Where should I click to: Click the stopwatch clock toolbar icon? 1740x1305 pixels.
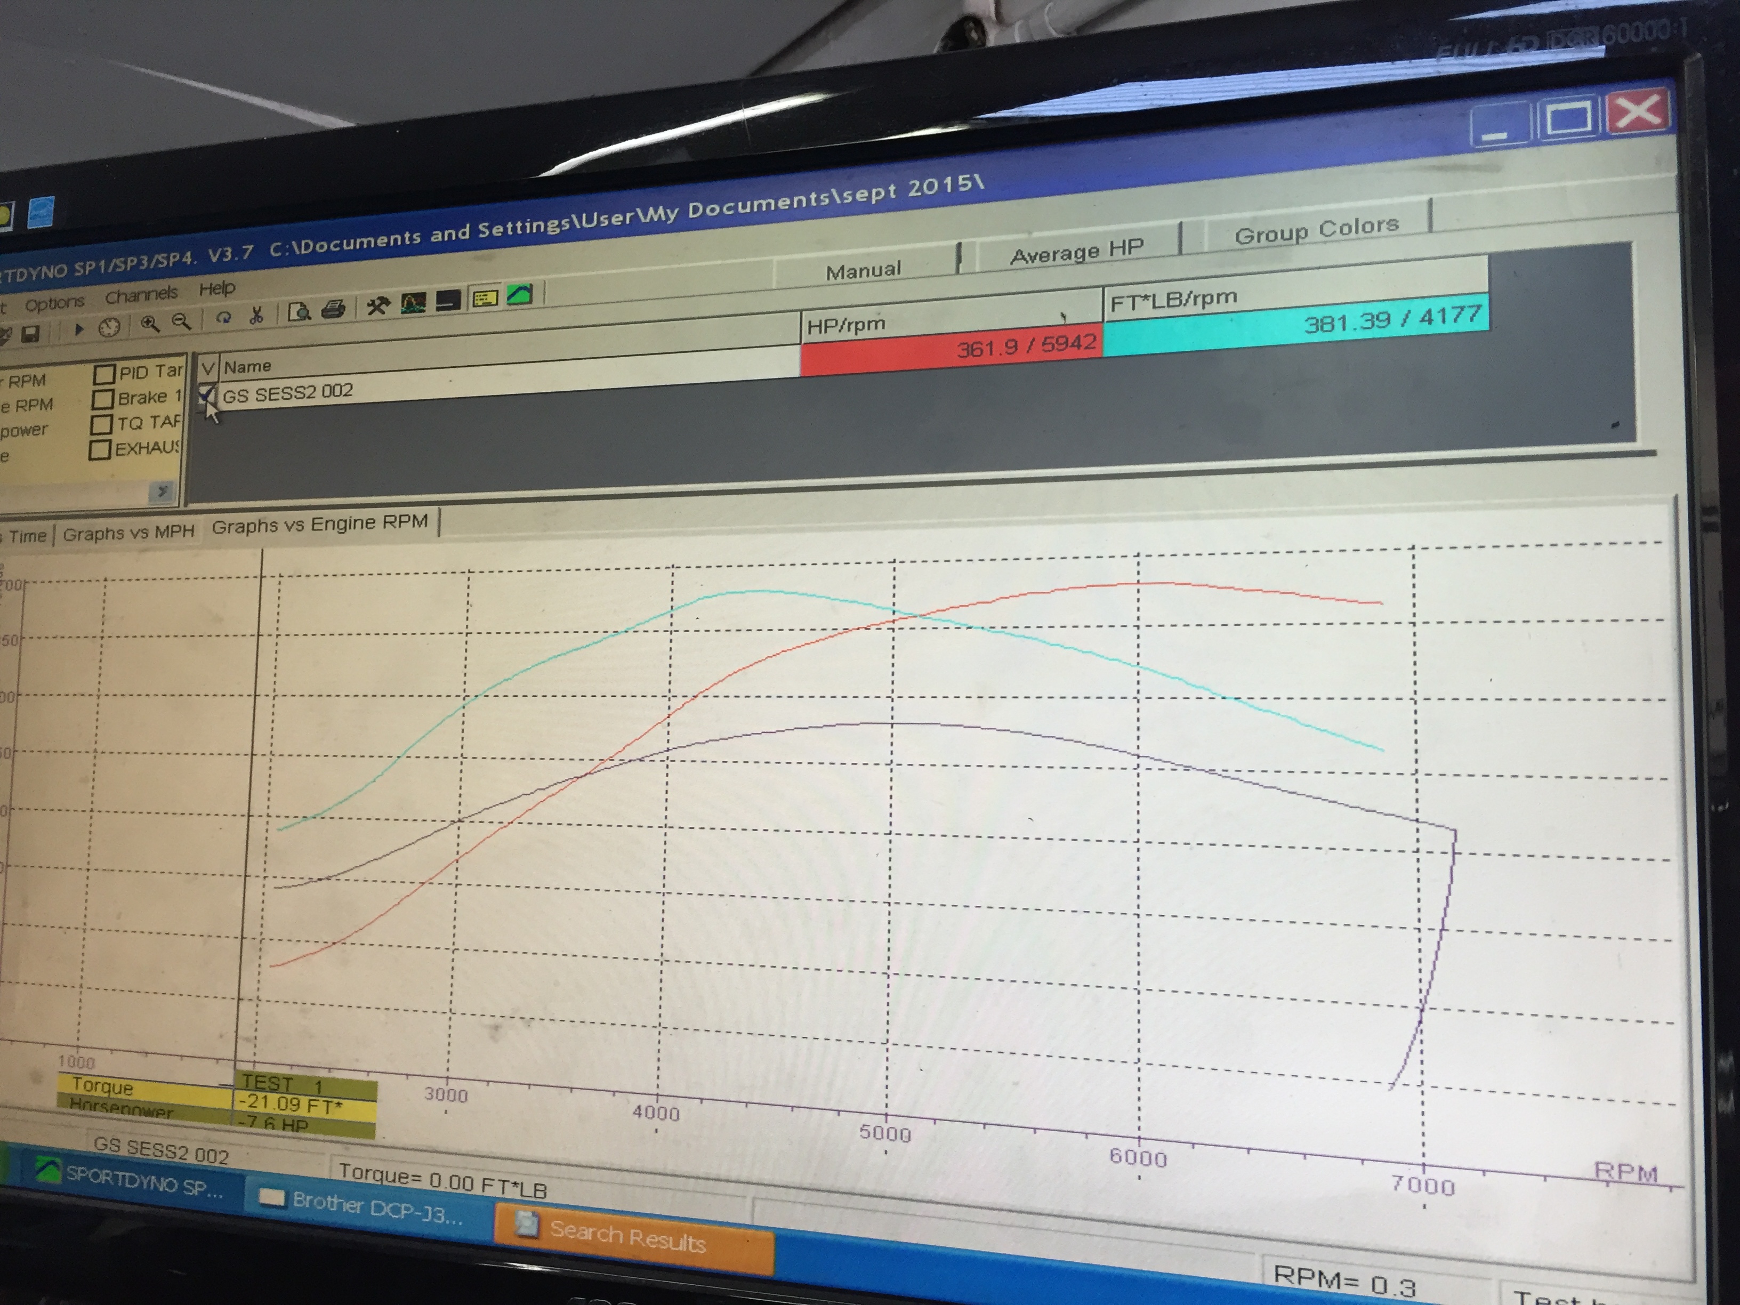(x=109, y=327)
